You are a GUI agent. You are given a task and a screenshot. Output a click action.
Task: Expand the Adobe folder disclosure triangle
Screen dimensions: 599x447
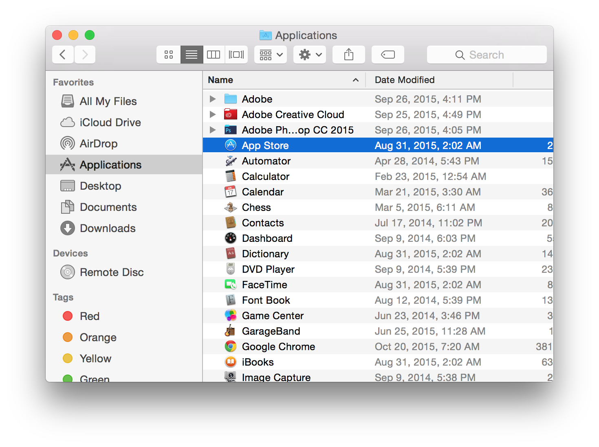(212, 99)
